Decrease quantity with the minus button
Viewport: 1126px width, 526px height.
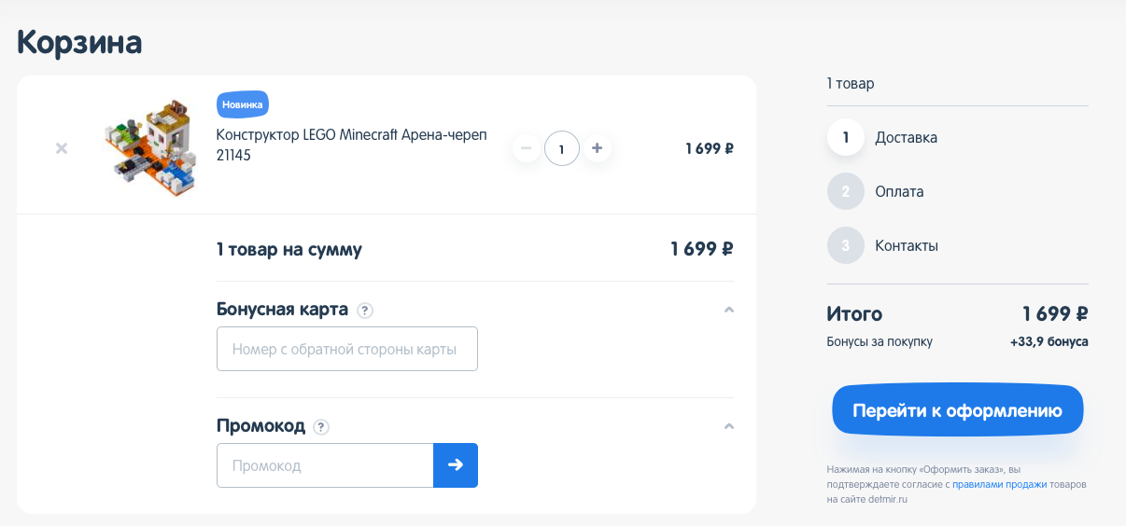click(x=526, y=147)
